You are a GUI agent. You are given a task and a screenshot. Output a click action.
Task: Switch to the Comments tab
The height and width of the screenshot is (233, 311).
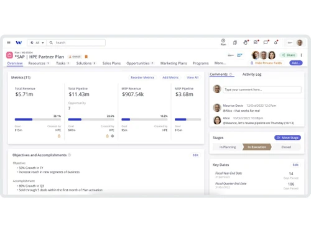pyautogui.click(x=218, y=75)
